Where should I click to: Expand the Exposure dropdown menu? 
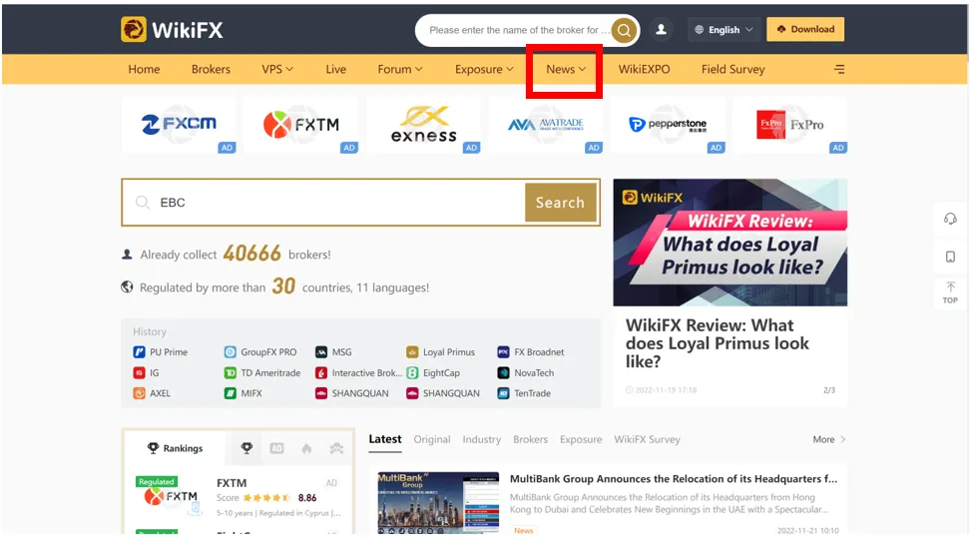coord(484,70)
